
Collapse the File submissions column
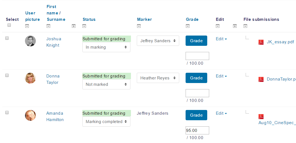246,26
